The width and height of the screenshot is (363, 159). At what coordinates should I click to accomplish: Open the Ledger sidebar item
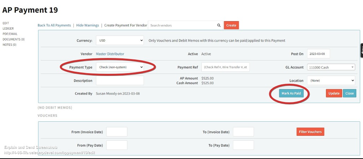coord(8,28)
